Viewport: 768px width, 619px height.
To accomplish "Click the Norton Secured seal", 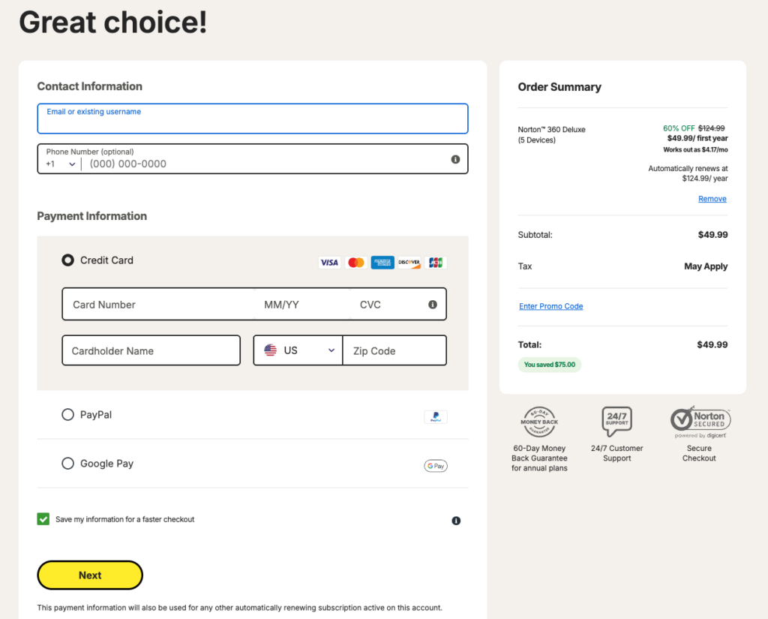I will point(700,422).
